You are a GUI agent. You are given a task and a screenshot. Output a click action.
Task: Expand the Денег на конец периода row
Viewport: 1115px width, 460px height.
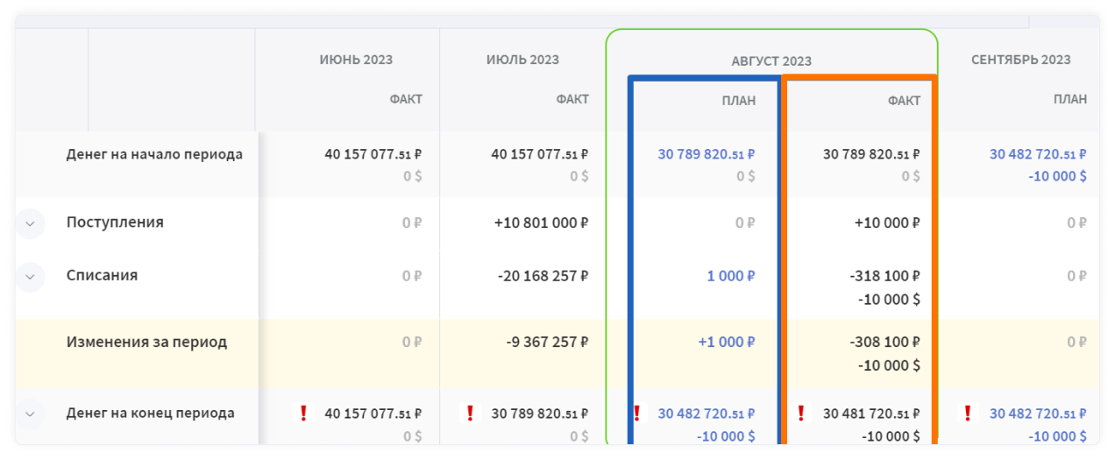(x=30, y=414)
